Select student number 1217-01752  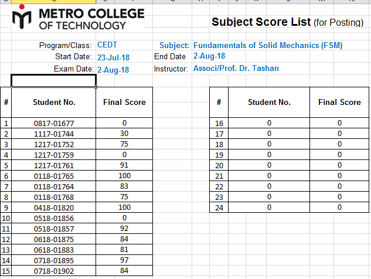54,144
